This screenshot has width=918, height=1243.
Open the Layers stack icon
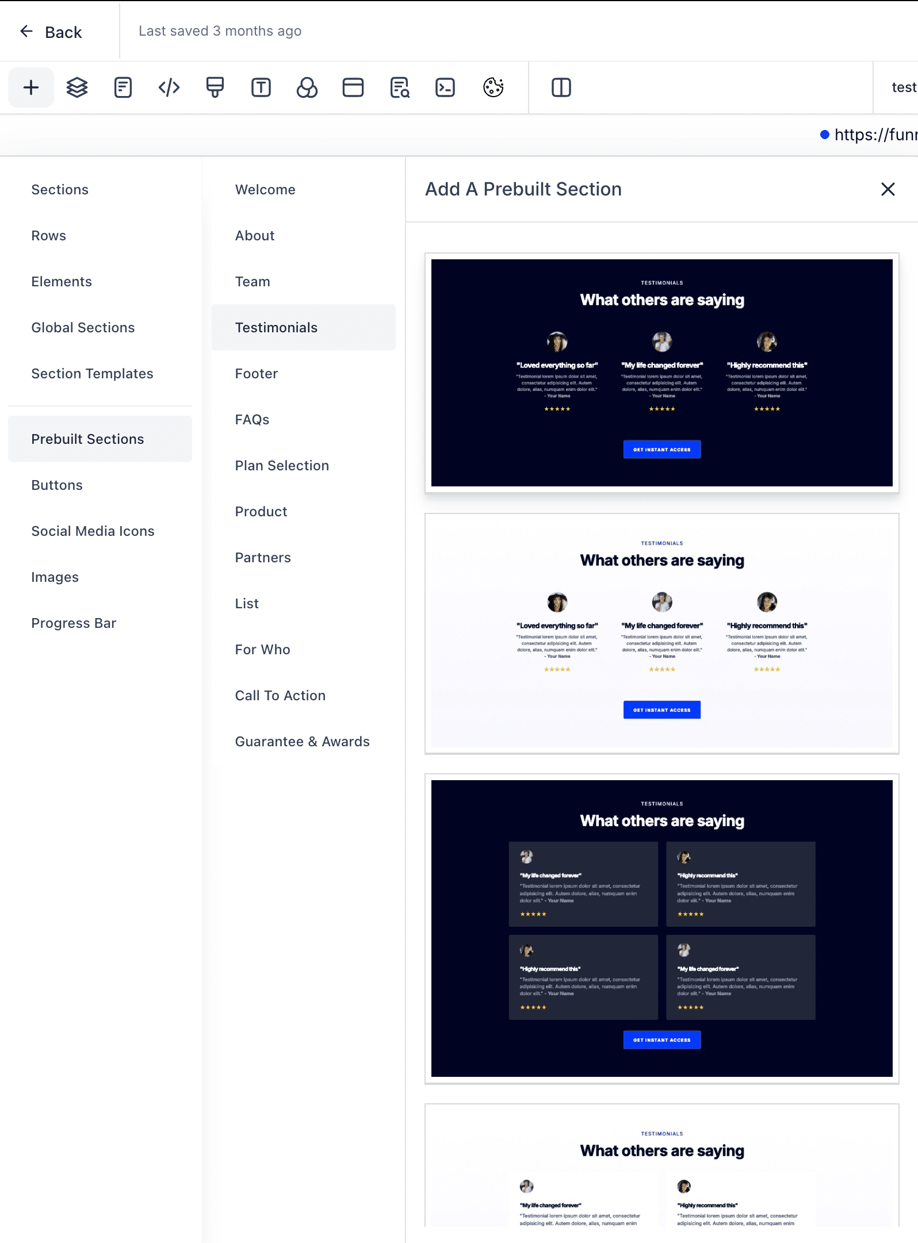tap(77, 87)
